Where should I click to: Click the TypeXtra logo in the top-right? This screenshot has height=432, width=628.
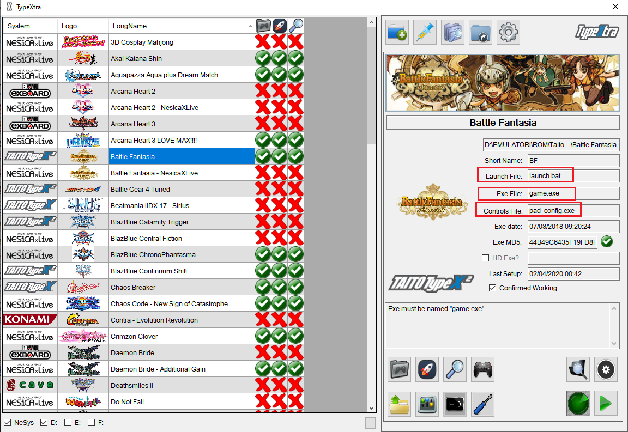point(597,32)
